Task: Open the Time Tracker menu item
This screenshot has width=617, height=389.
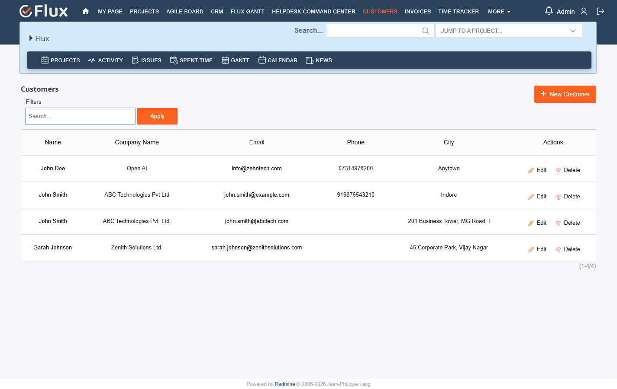Action: pyautogui.click(x=459, y=12)
